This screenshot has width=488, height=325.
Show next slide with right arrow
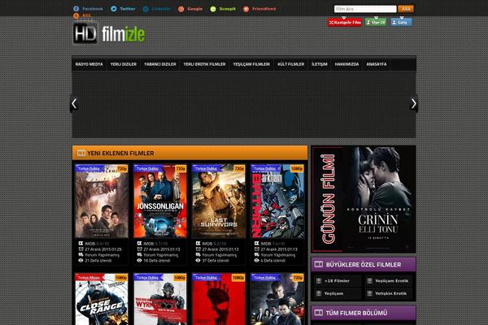tap(414, 103)
